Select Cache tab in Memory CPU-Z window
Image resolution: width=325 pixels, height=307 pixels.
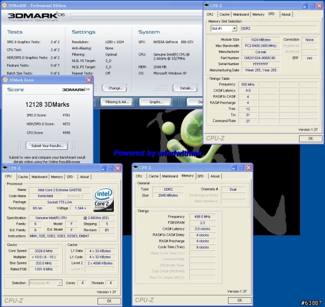[x=153, y=176]
